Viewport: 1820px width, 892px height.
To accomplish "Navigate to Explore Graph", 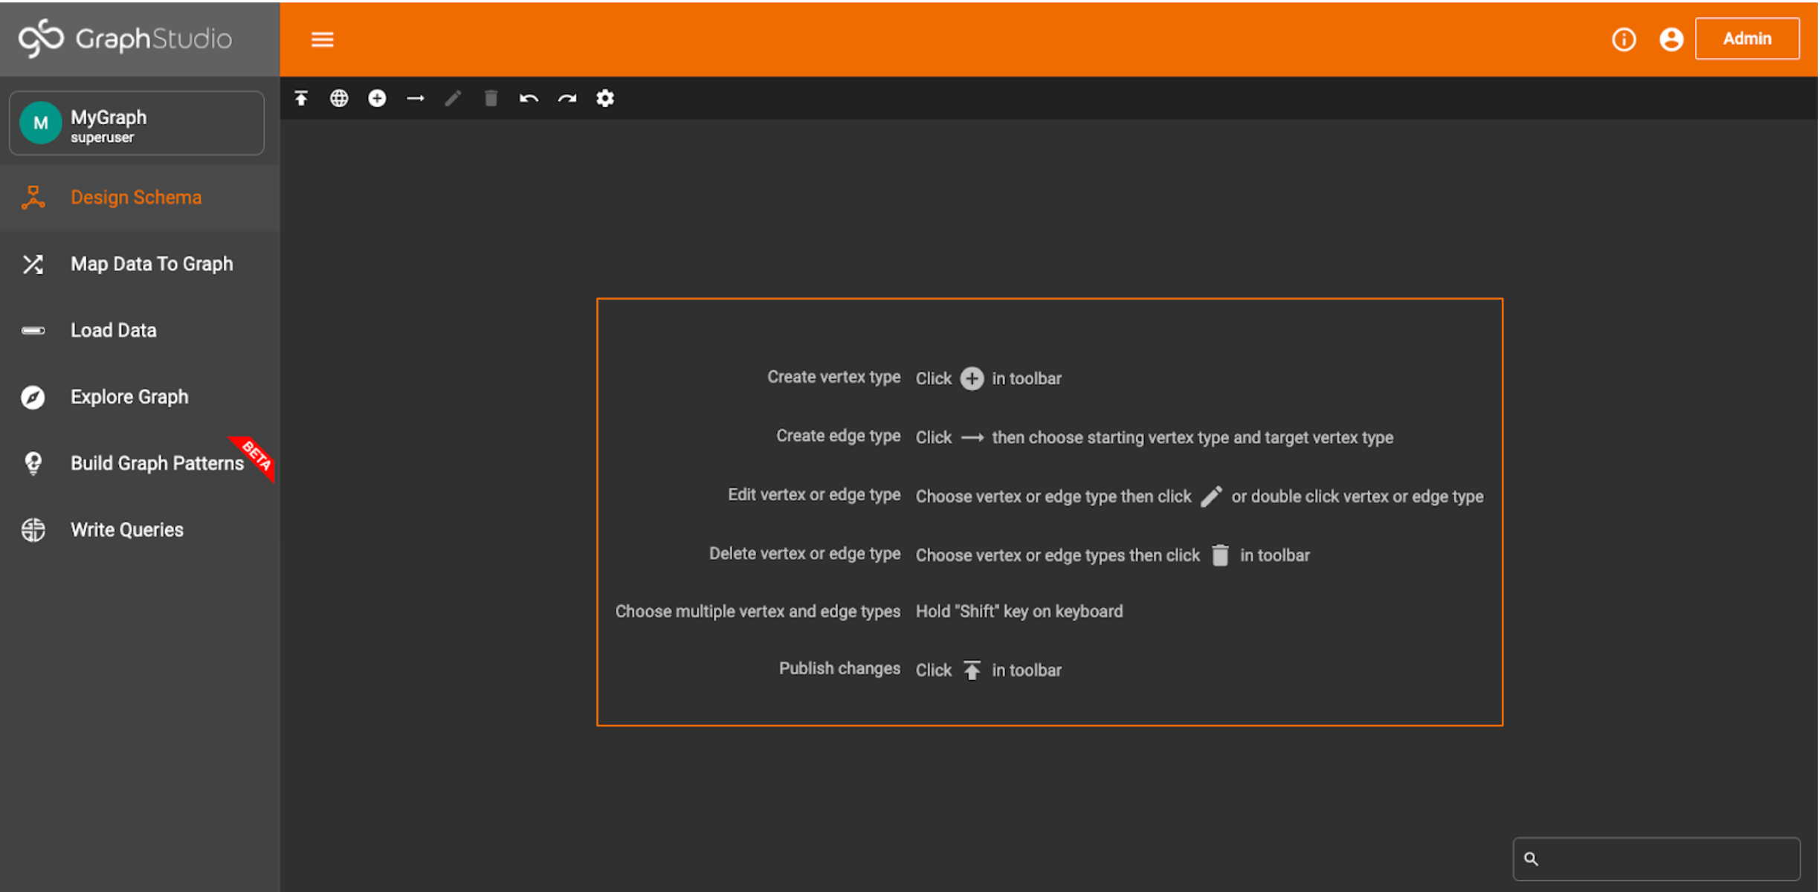I will pos(129,397).
